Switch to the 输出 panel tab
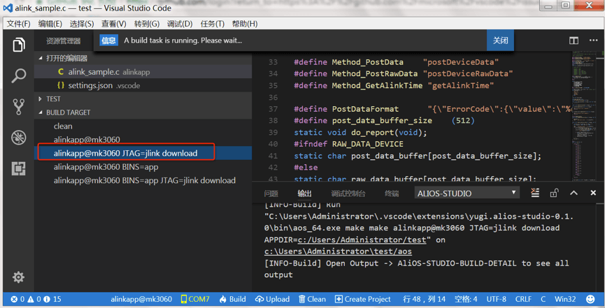Screen dimensions: 605x308 [x=304, y=193]
